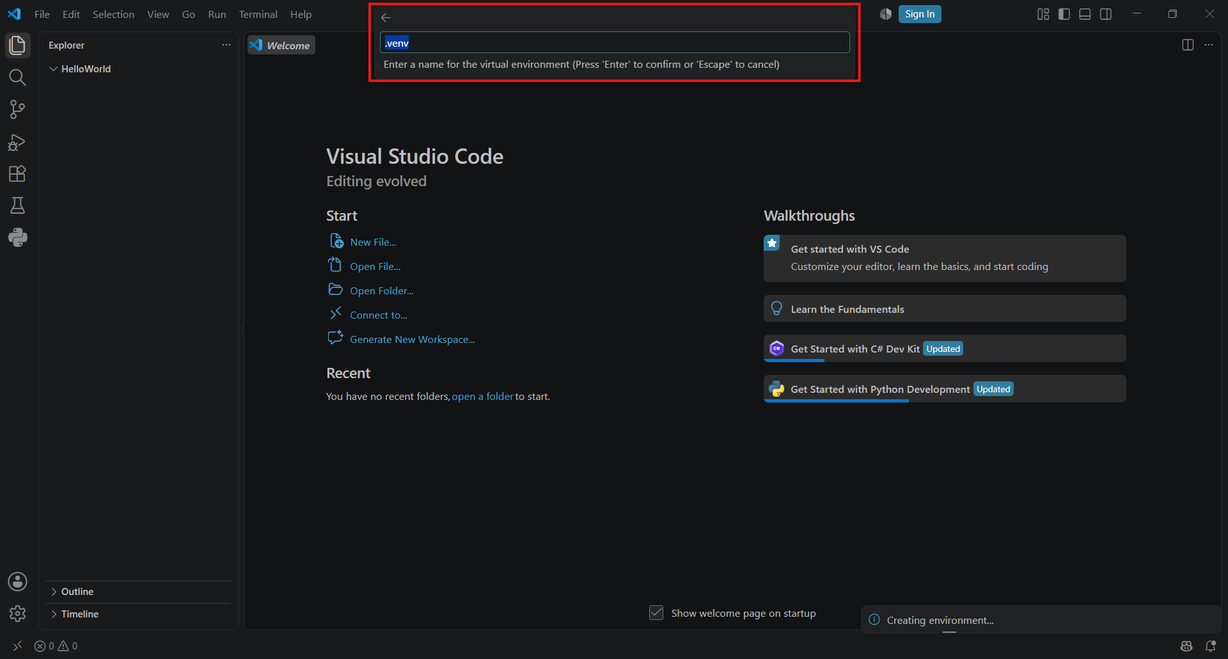
Task: Click the Open Folder... link
Action: [382, 290]
